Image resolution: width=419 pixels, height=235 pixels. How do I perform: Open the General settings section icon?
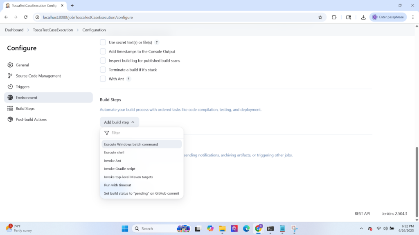pos(10,65)
